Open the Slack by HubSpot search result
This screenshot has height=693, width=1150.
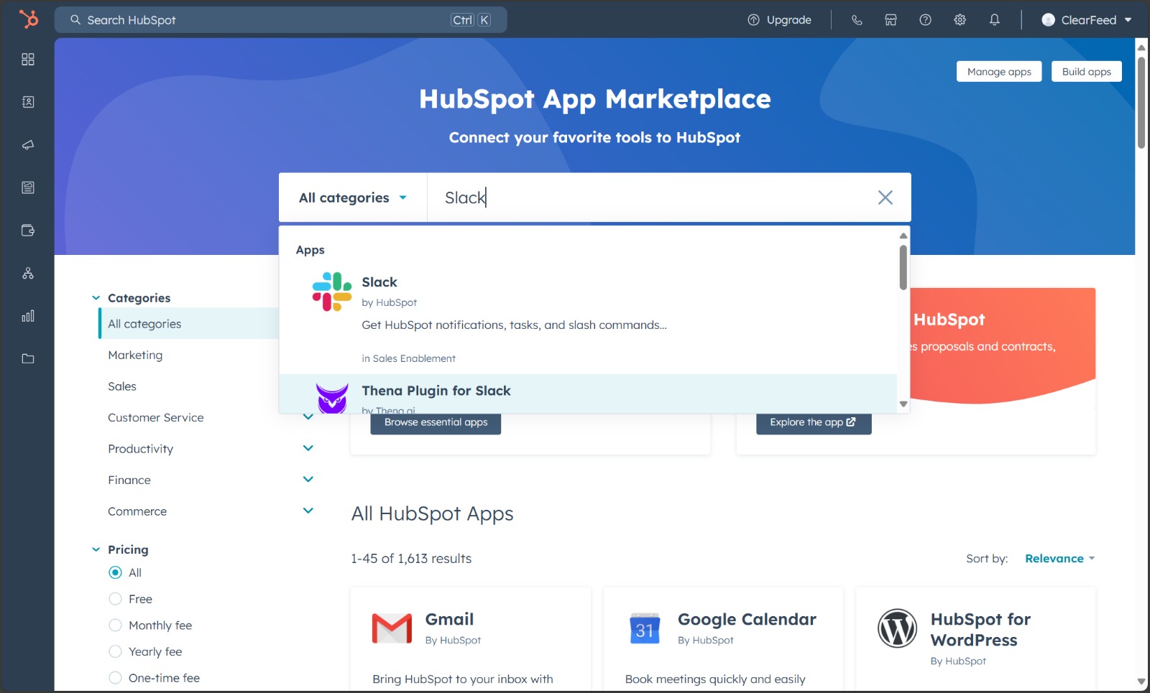[x=588, y=319]
